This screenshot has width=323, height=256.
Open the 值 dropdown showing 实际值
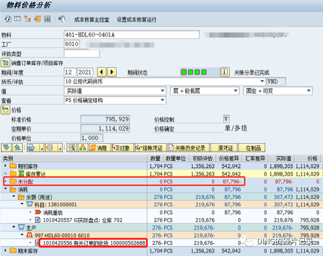(x=115, y=91)
